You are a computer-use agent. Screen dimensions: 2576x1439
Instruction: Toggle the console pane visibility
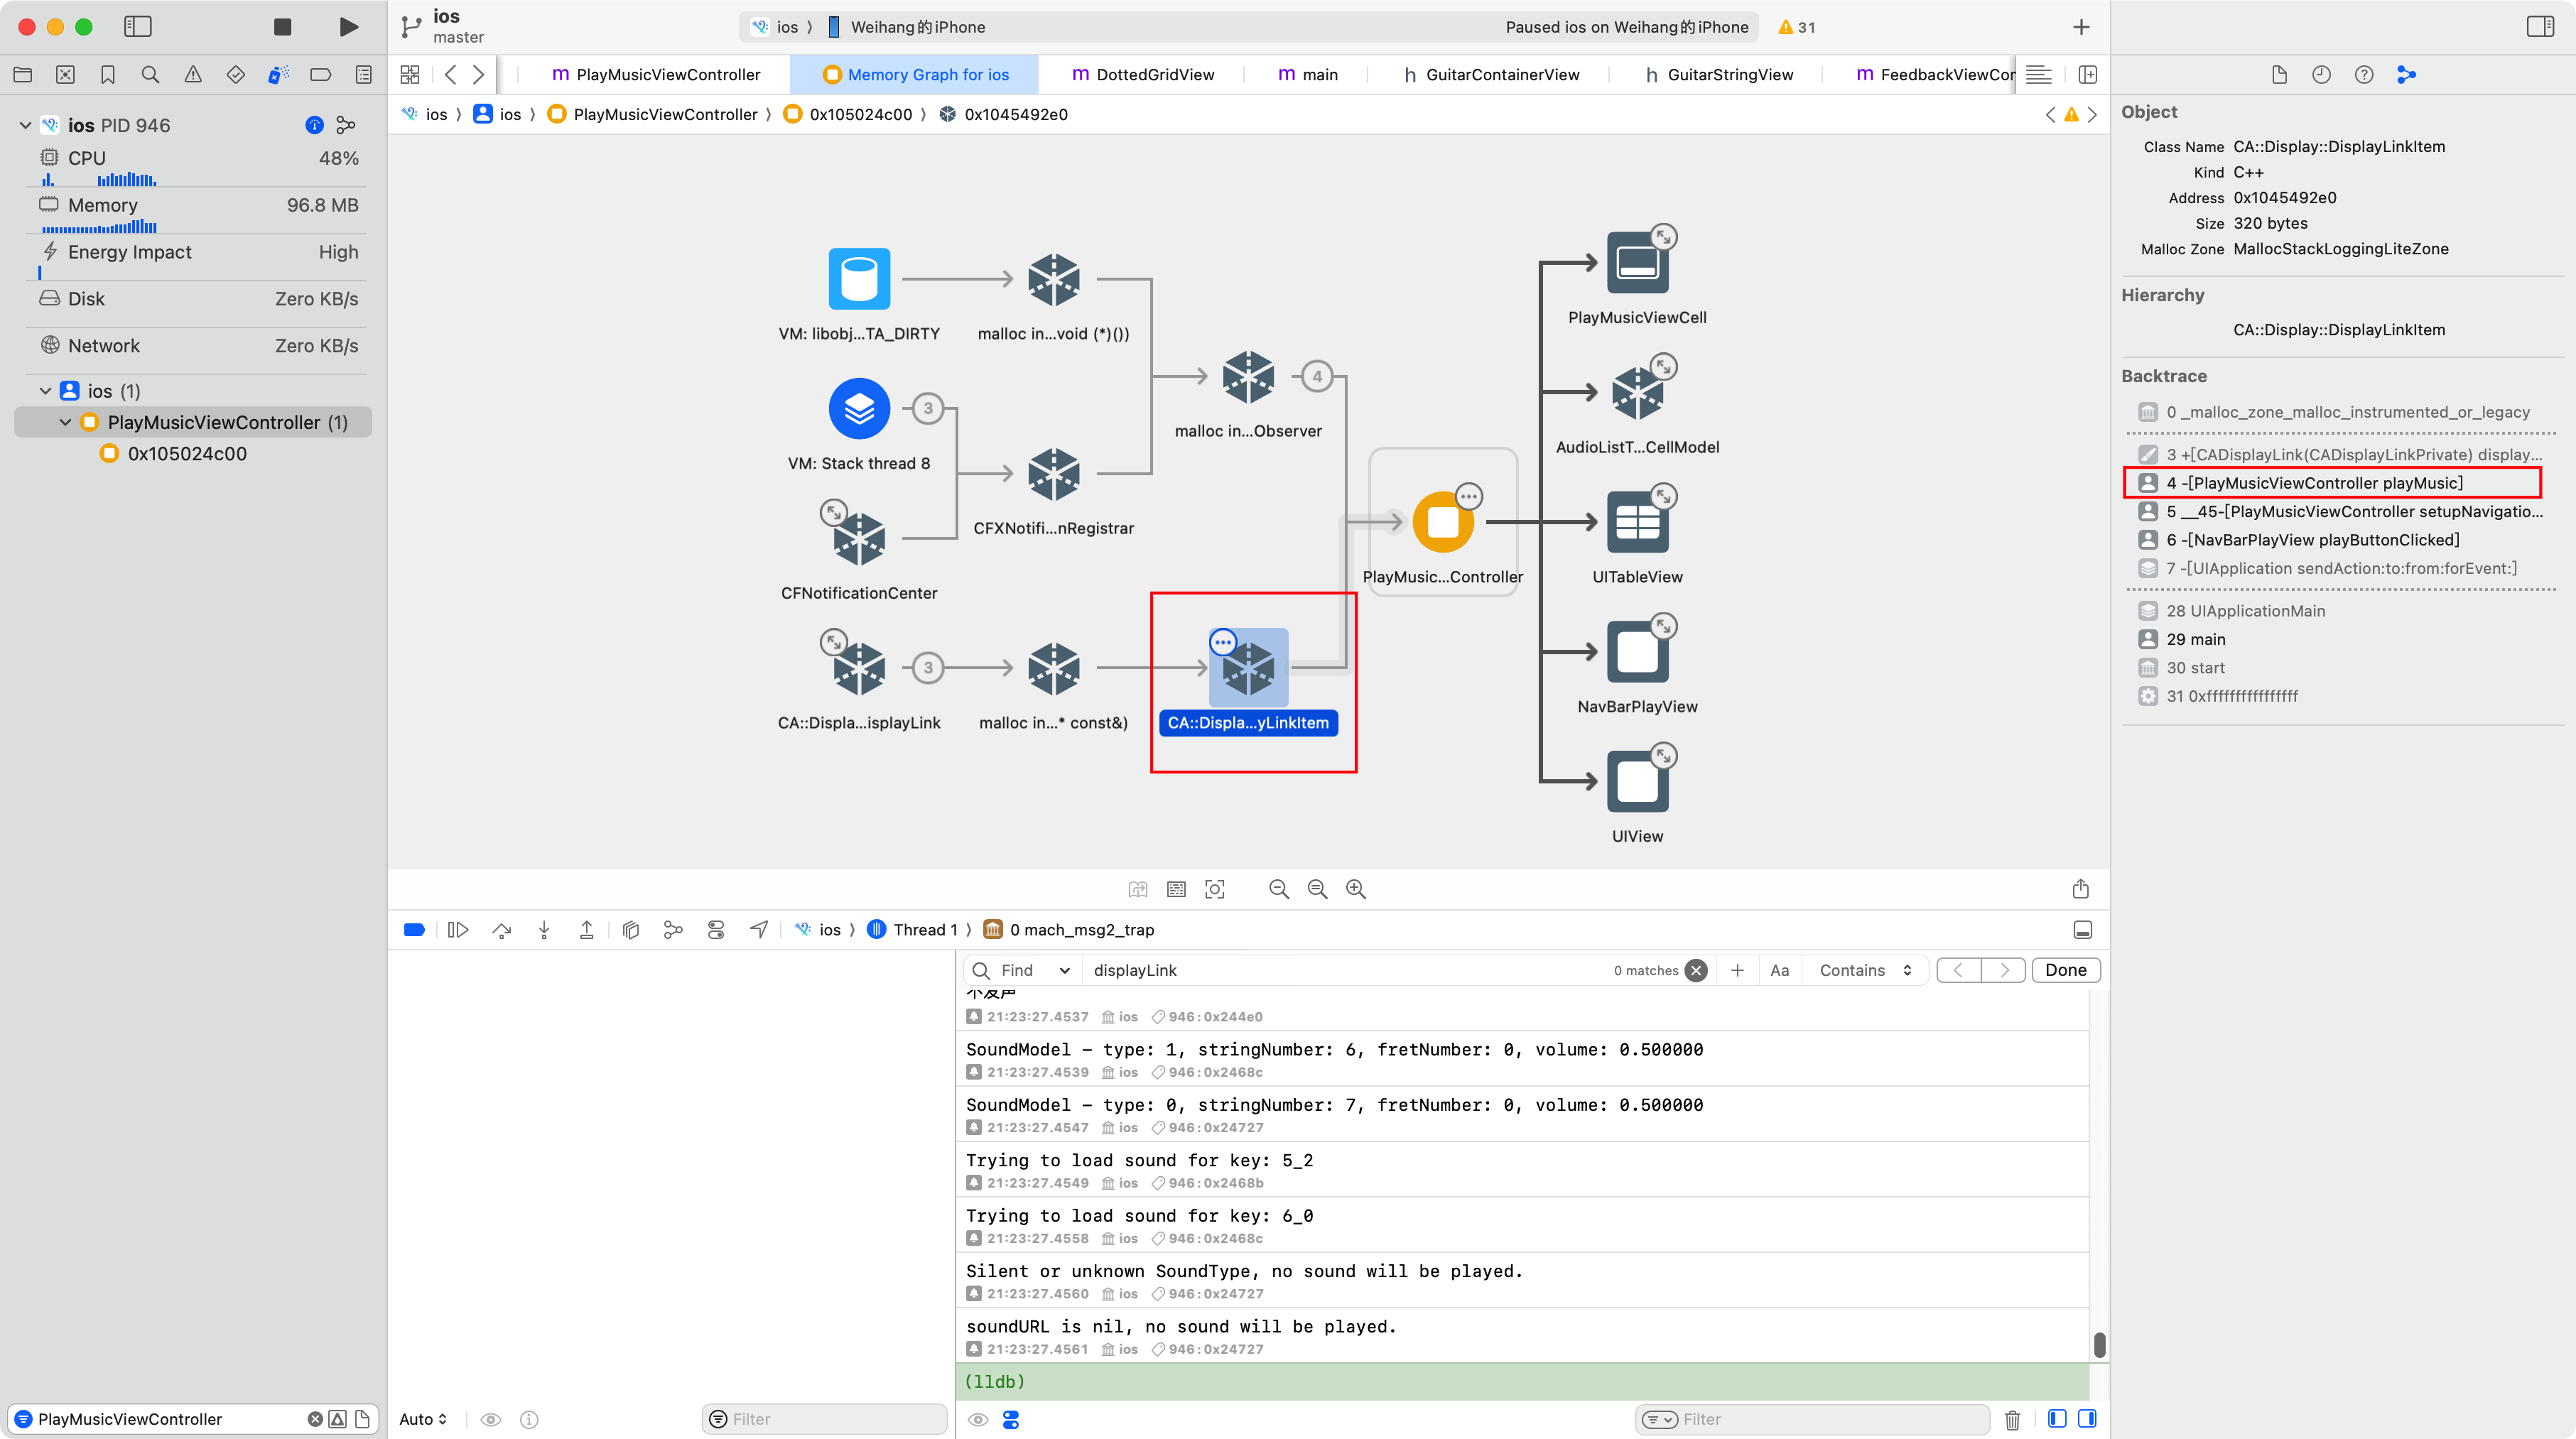pyautogui.click(x=2087, y=1419)
